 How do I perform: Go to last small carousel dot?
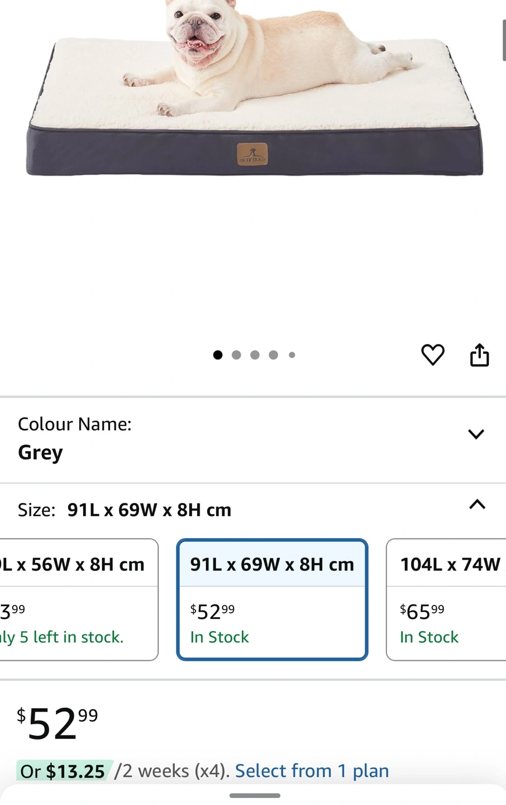point(292,355)
